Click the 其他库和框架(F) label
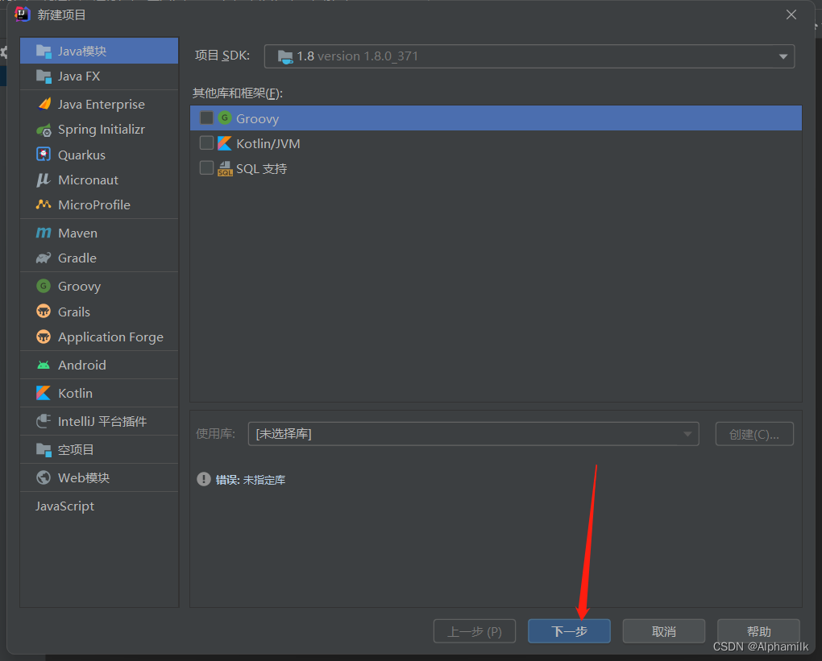 [x=238, y=93]
